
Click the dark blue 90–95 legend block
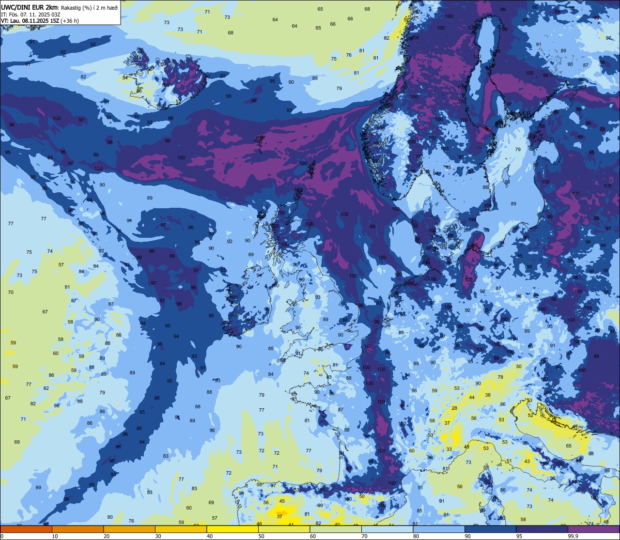coord(491,529)
